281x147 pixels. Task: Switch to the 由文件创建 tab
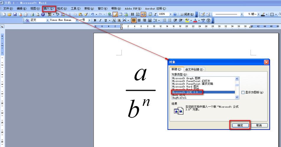pyautogui.click(x=194, y=69)
